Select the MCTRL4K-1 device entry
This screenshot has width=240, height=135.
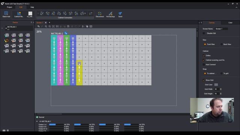[19, 28]
